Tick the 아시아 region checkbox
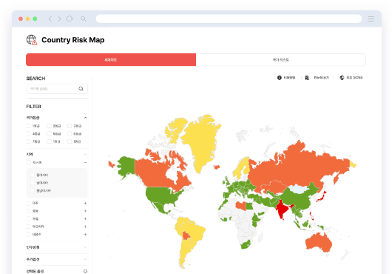 coord(29,163)
